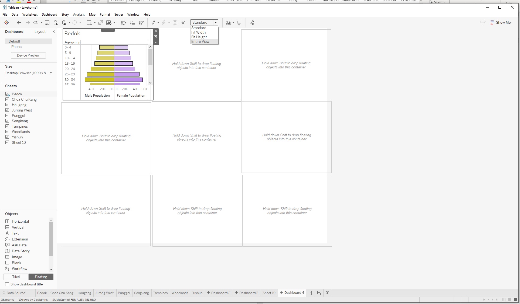Click the Duplicate Sheet toolbar icon

100,23
